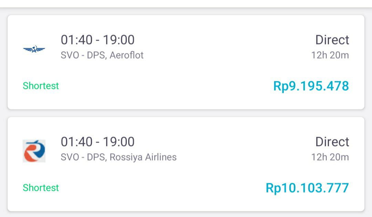Click 12h 20m duration on Rossiya card
This screenshot has height=217, width=372.
point(330,157)
